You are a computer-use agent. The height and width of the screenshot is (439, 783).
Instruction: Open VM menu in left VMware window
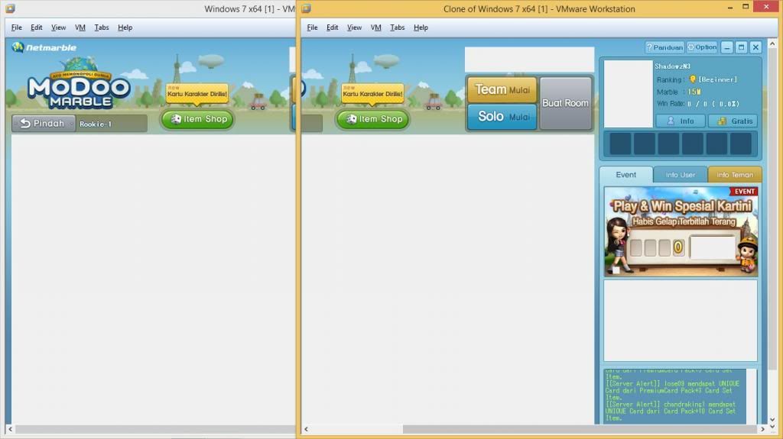[x=80, y=27]
